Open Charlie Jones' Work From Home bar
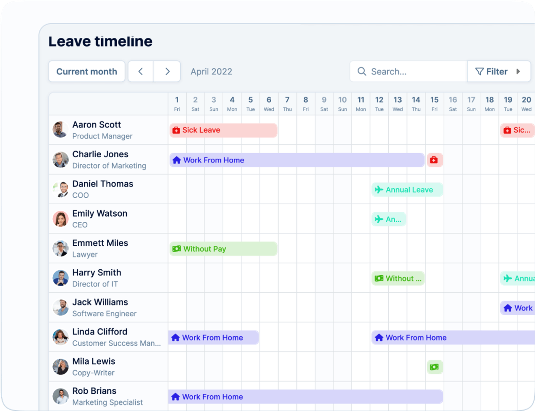535x411 pixels. click(297, 160)
